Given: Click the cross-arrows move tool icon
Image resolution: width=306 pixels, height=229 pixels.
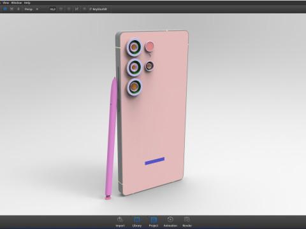Looking at the screenshot, I should 76,9.
